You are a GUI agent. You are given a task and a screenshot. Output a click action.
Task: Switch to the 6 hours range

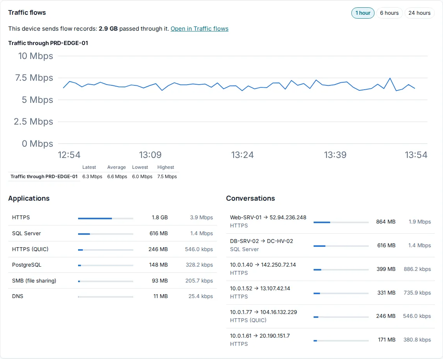click(x=389, y=13)
